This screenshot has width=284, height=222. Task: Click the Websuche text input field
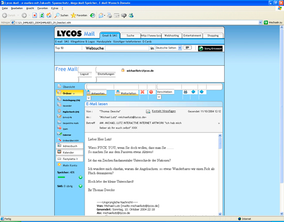point(127,48)
